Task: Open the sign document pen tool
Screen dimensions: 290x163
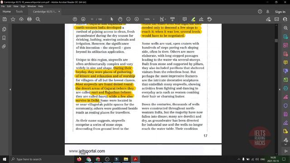Action: tap(201, 19)
